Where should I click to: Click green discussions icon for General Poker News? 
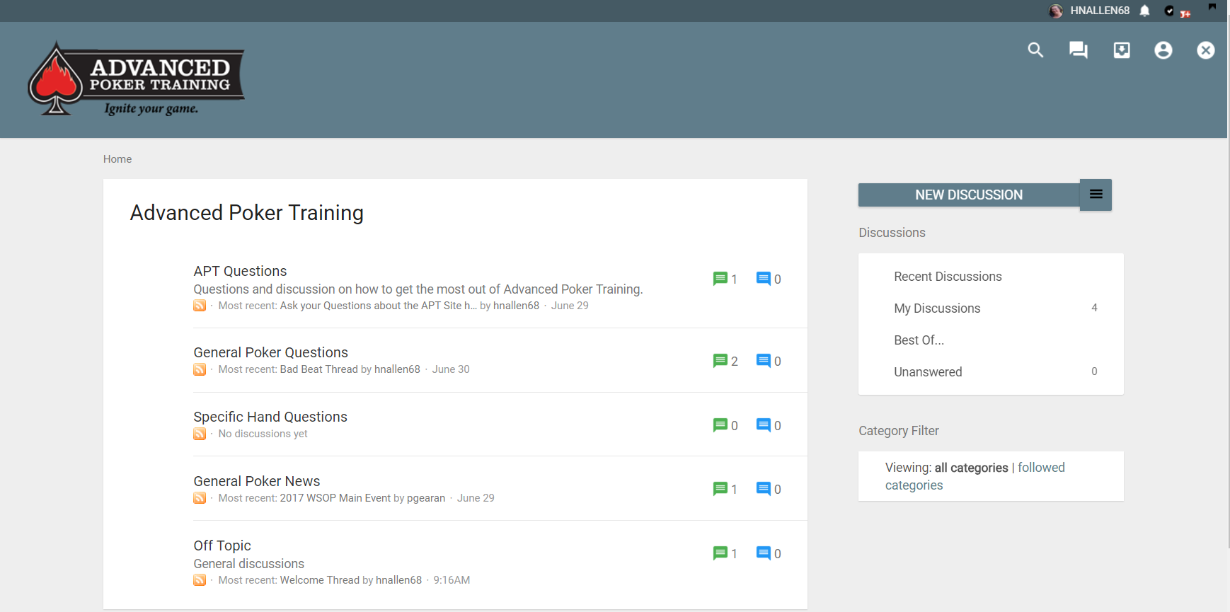click(720, 489)
